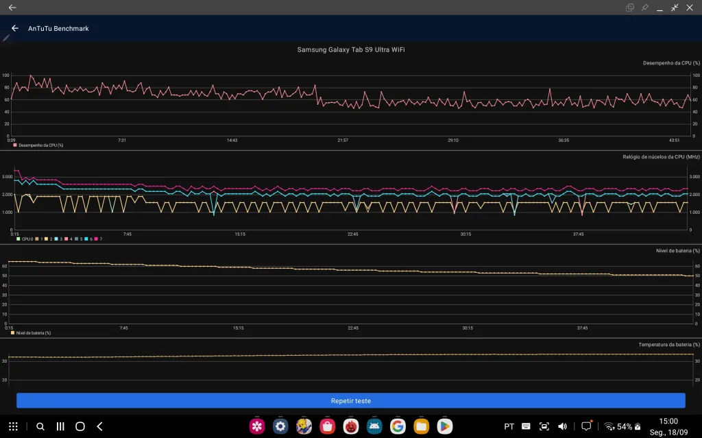Launch the Google app from taskbar
702x438 pixels.
point(398,426)
